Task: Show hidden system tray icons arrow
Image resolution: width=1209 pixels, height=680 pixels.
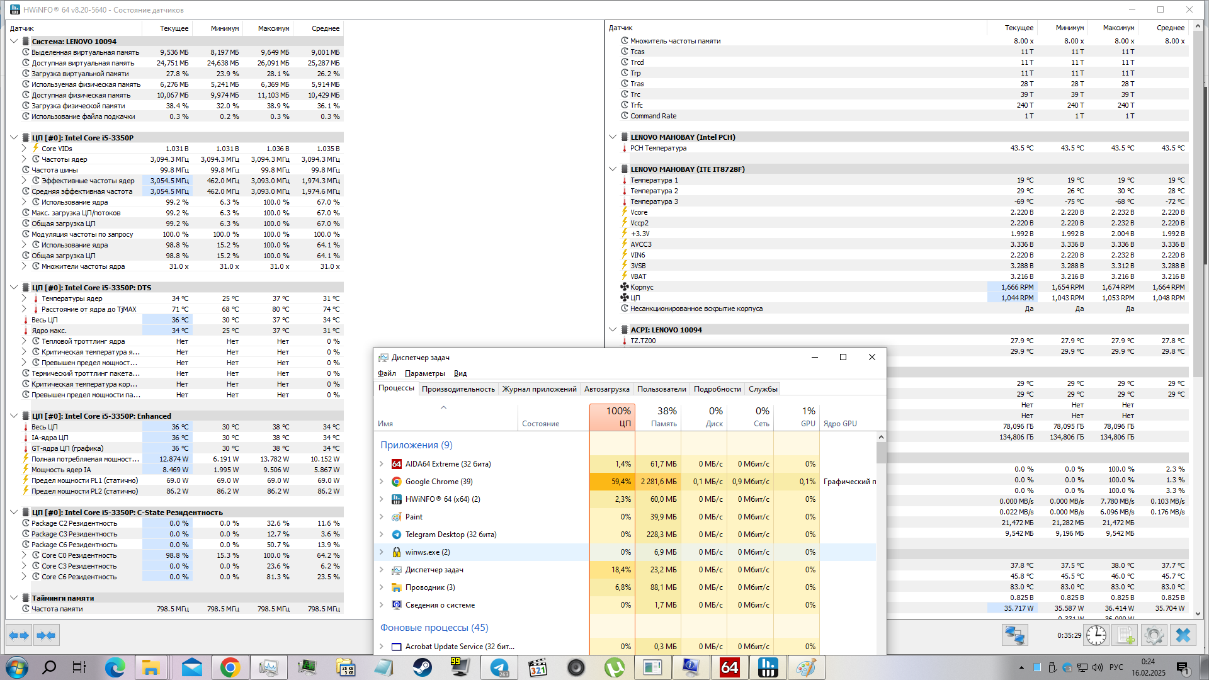Action: (x=1021, y=667)
